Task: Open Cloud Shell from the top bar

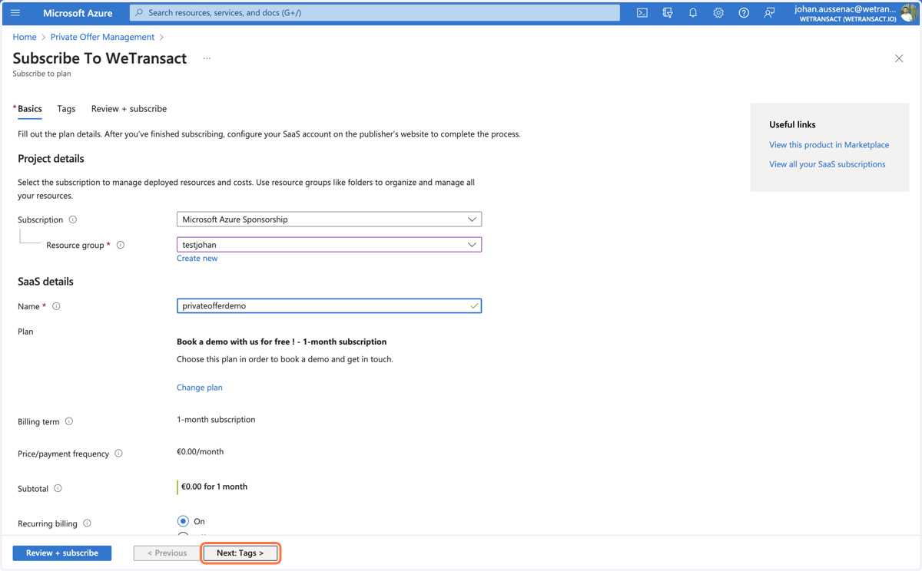Action: pyautogui.click(x=642, y=13)
